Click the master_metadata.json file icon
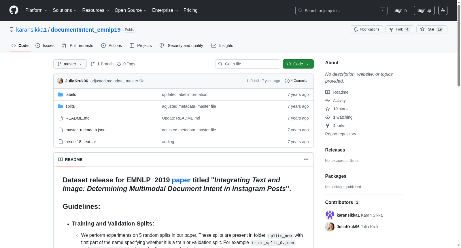The image size is (461, 248). (x=61, y=130)
